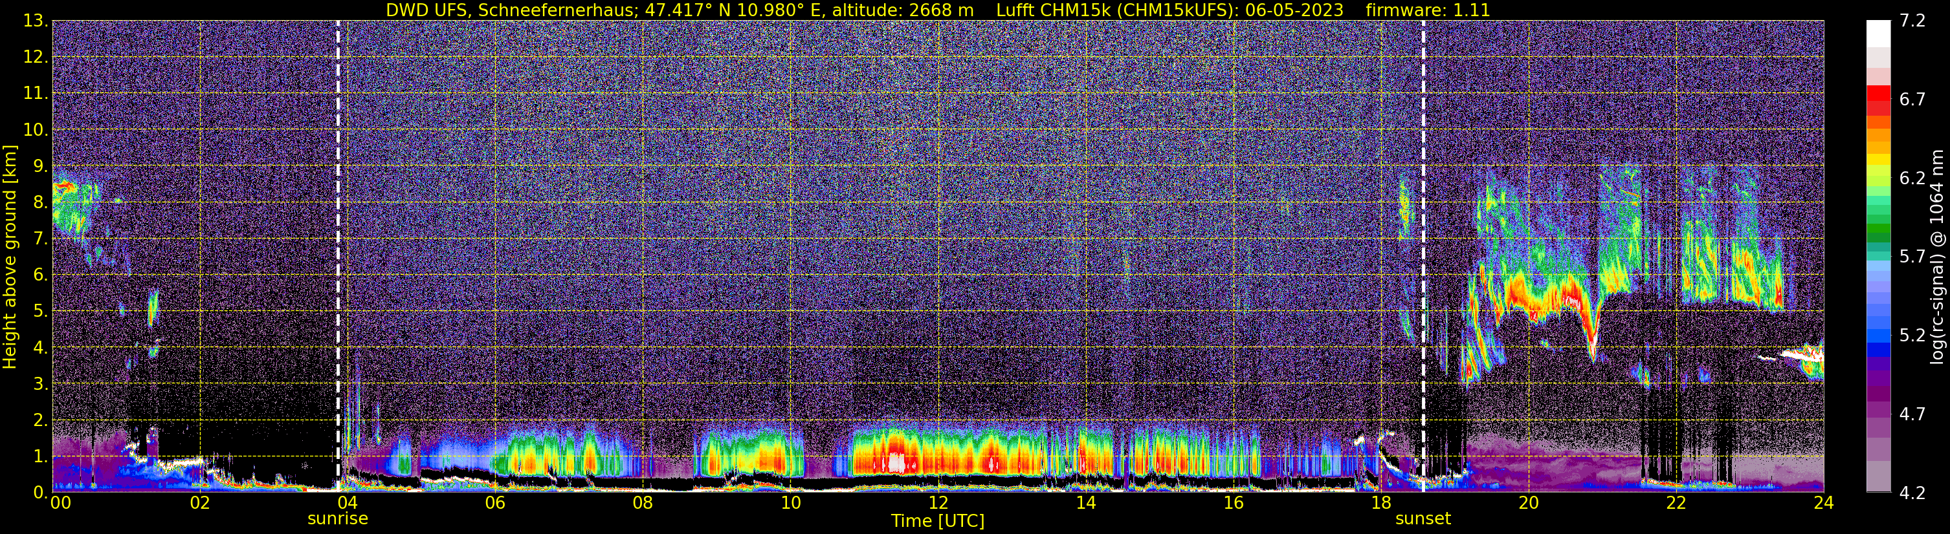Click the y-axis tick label 9
Image resolution: width=1950 pixels, height=534 pixels.
40,166
